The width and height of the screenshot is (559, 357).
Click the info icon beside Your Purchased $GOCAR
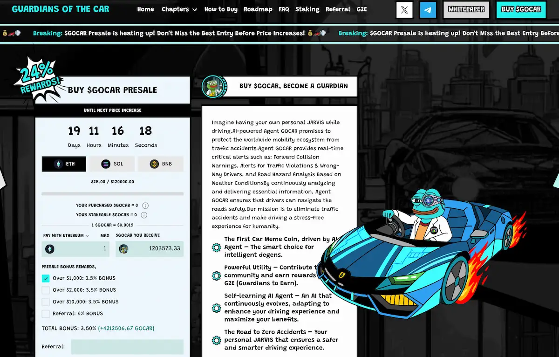point(145,206)
